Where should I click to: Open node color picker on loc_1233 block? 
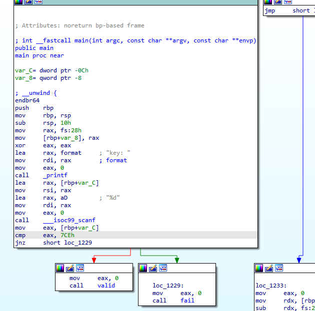[x=259, y=268]
